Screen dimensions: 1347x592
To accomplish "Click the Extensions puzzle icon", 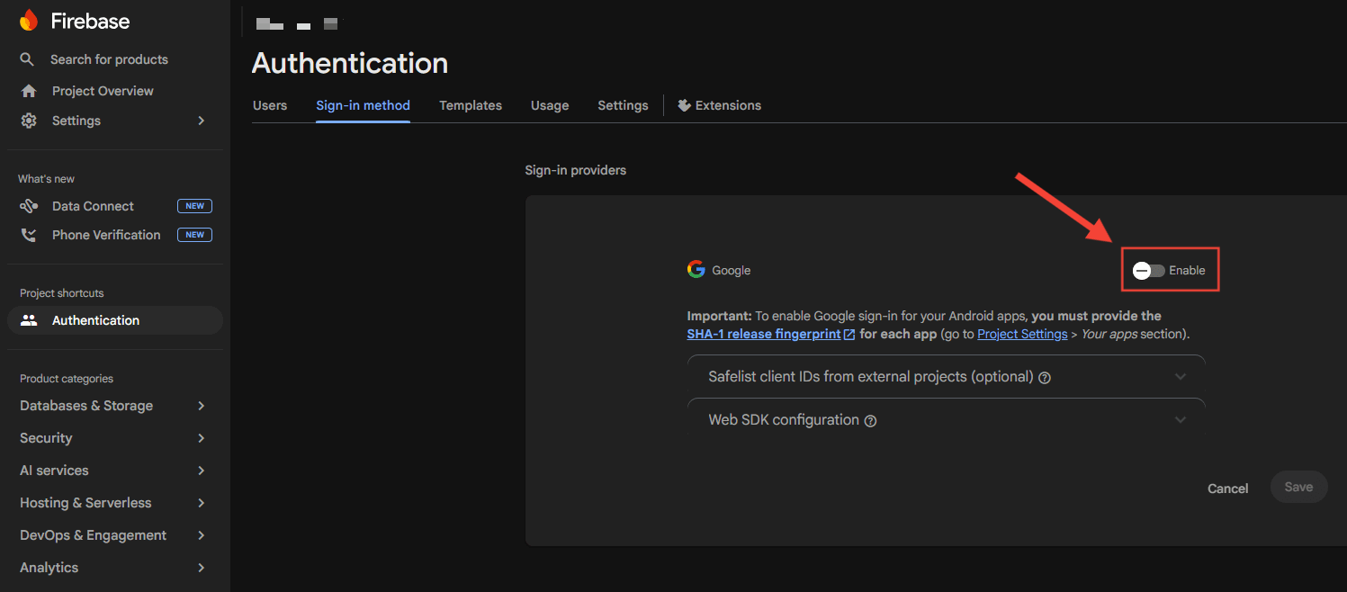I will tap(684, 105).
